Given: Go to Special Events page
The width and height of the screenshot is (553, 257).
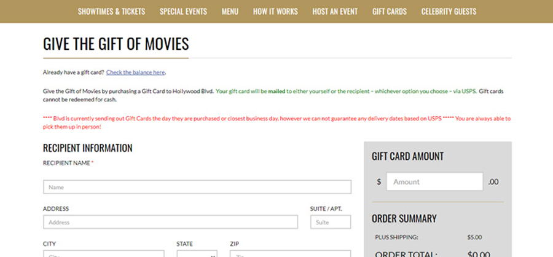Looking at the screenshot, I should point(183,11).
